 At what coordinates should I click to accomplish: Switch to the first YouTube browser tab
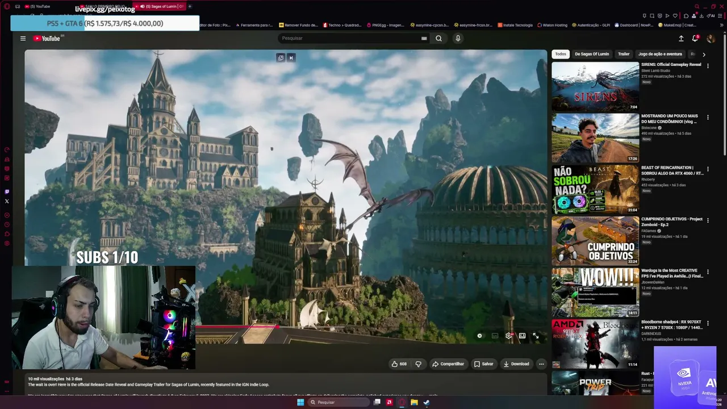point(39,6)
